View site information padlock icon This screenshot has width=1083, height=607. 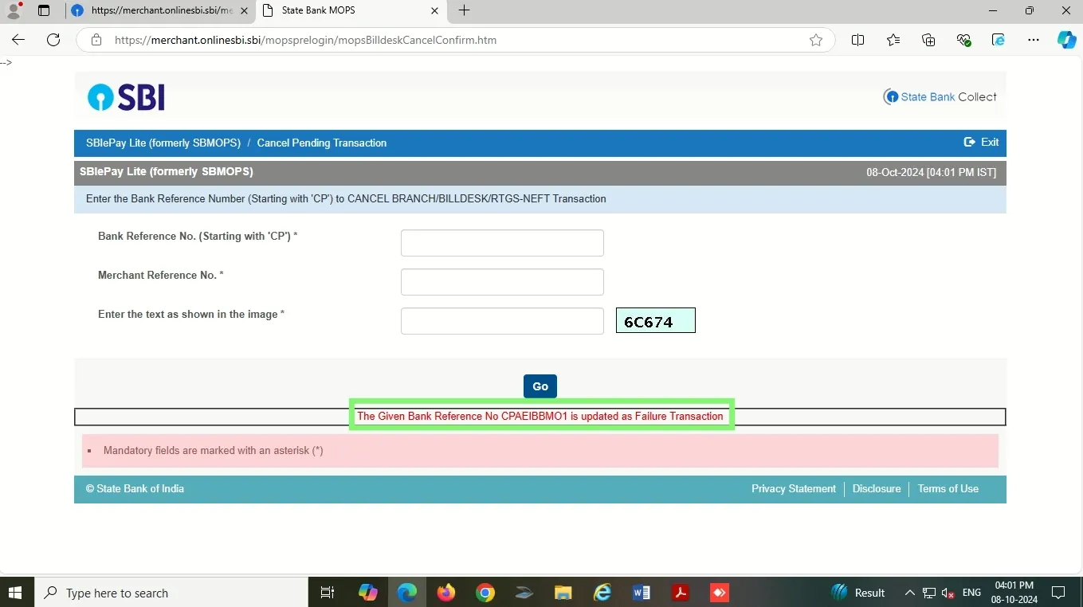tap(96, 40)
